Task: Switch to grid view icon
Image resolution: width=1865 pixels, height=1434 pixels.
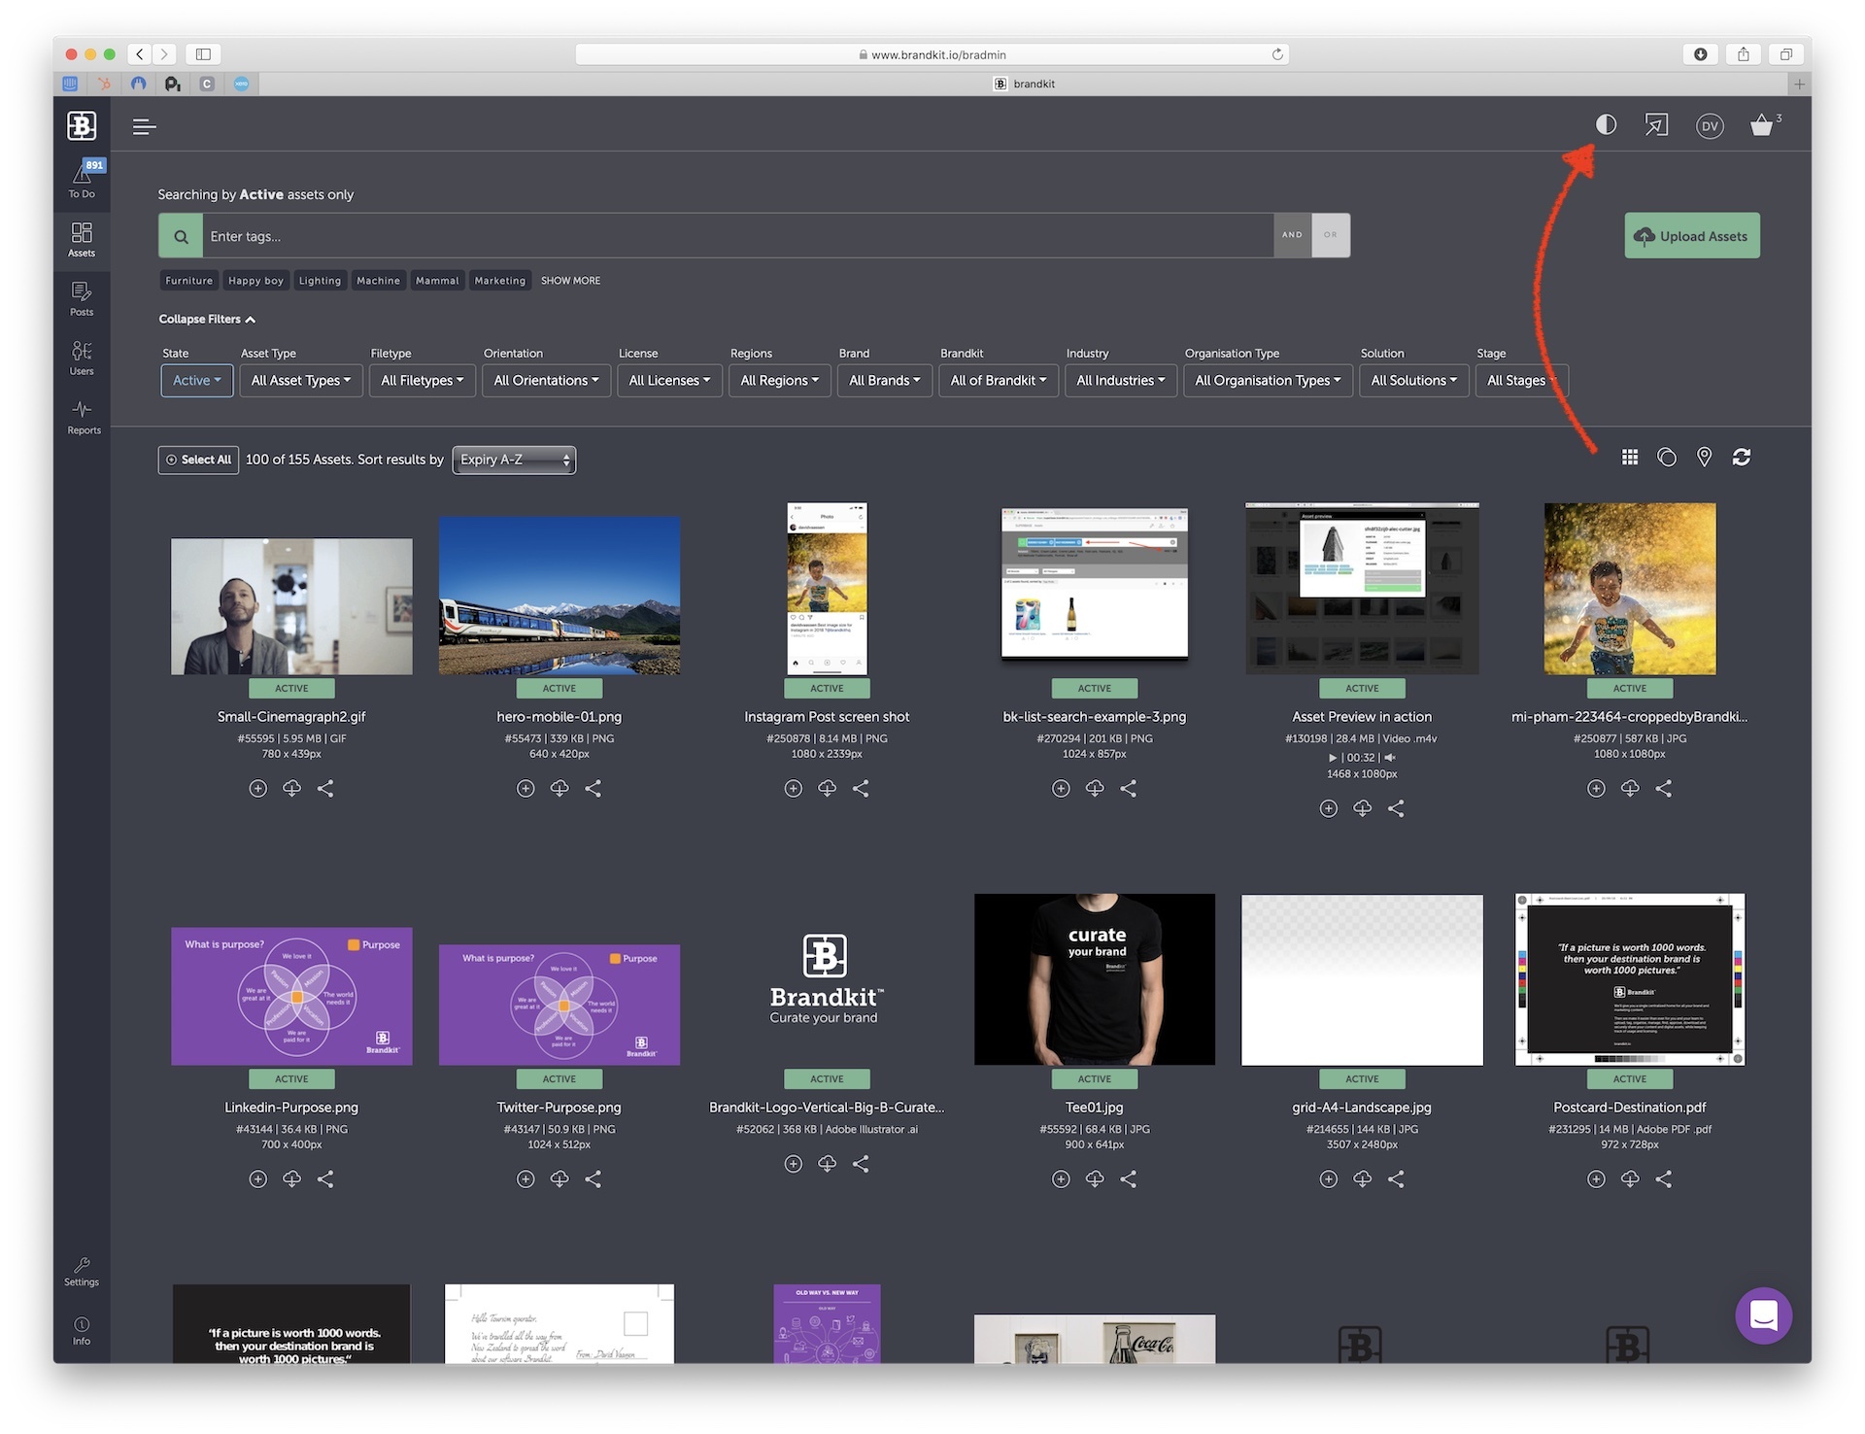Action: point(1630,458)
